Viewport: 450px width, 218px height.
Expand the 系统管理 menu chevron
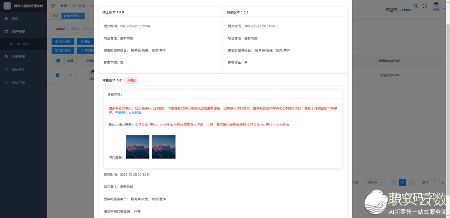point(41,57)
